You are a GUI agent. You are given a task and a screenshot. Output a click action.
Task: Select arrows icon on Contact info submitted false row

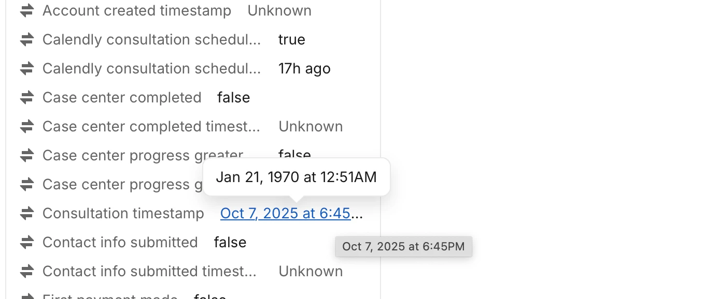(26, 243)
